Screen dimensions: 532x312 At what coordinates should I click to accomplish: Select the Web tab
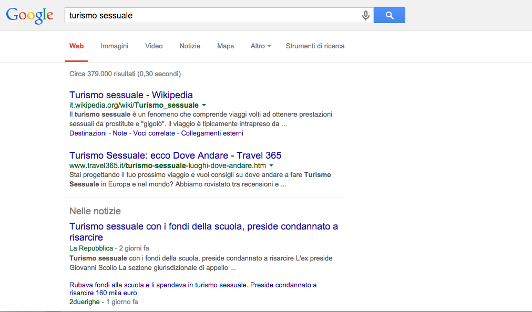(76, 46)
